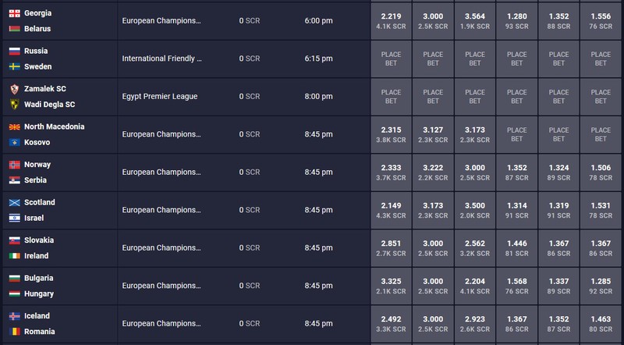
Task: Click the Georgia flag icon
Action: pos(15,13)
